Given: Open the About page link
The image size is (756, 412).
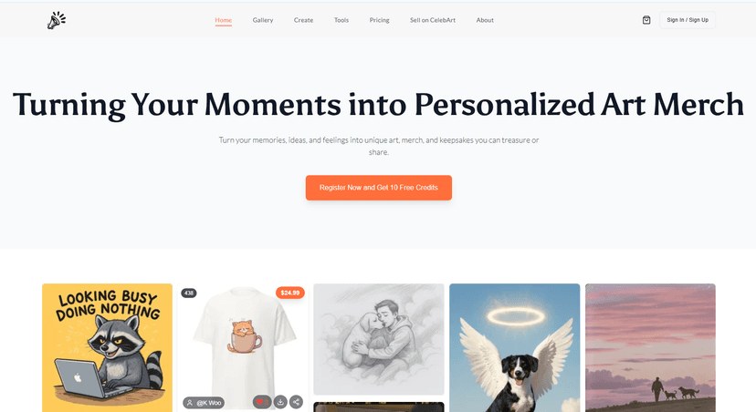Looking at the screenshot, I should 485,20.
